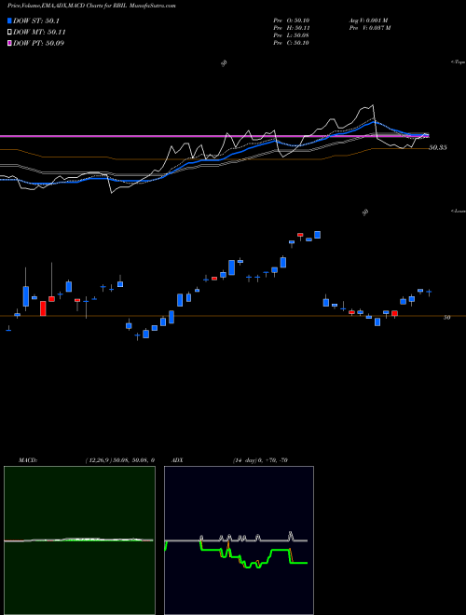Click the chart title mentioning MunafaSutra.com
The image size is (466, 615).
(91, 6)
